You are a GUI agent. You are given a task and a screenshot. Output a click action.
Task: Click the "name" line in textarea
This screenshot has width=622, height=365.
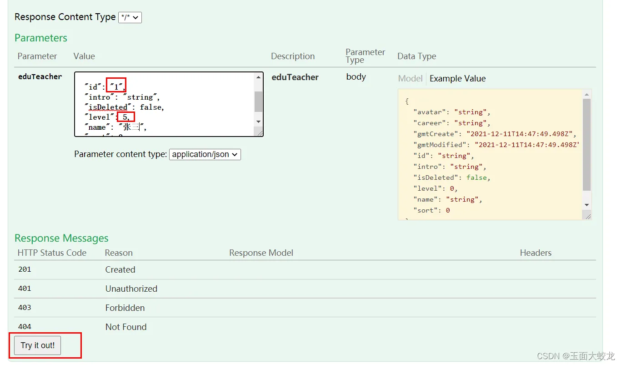[x=115, y=127]
